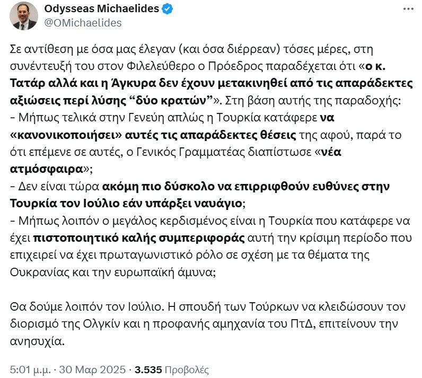Open the three-dot more options menu
This screenshot has height=378, width=422.
(408, 9)
